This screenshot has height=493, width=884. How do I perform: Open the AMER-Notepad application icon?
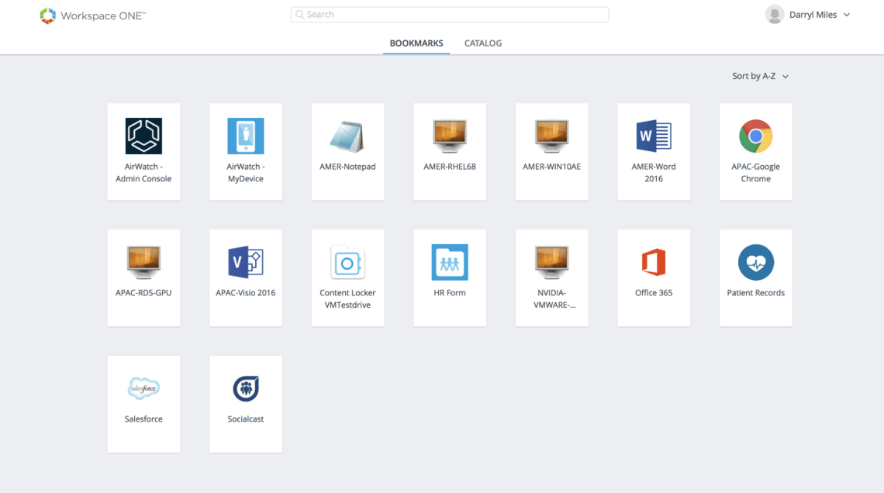pos(347,136)
